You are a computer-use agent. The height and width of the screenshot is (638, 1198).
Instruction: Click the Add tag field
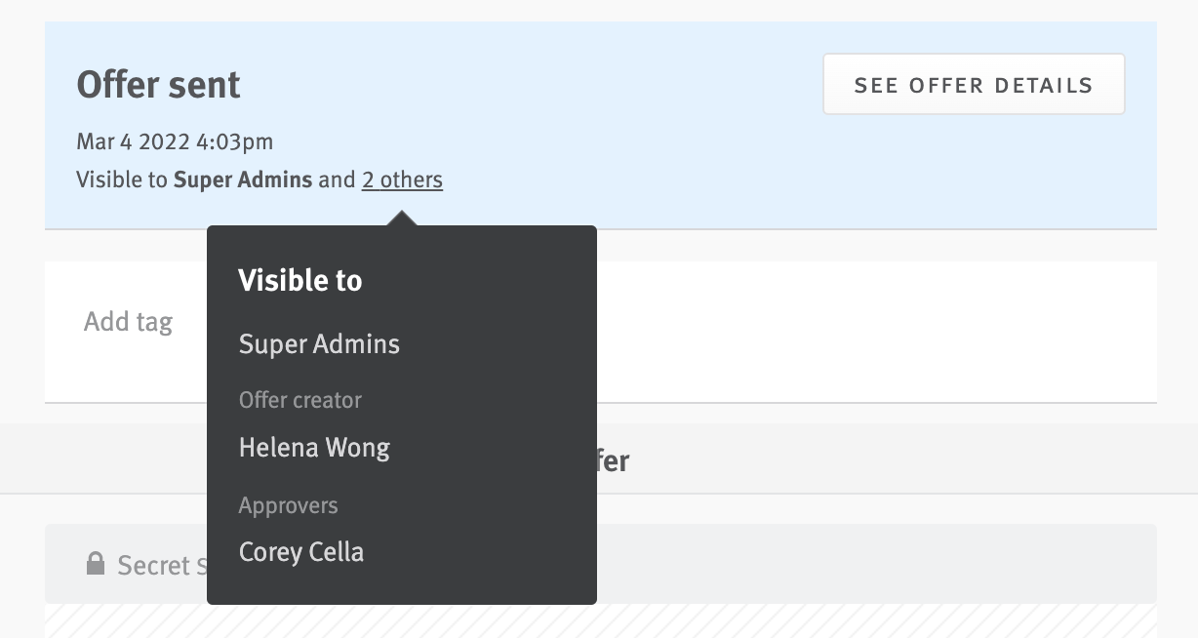coord(128,321)
